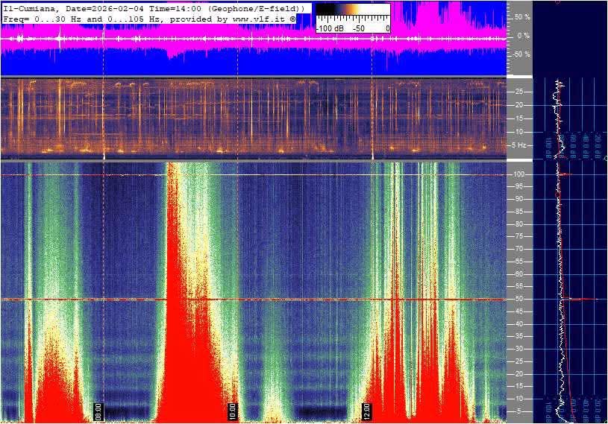Click the 75 Hz tick on frequency axis
This screenshot has width=608, height=424.
(520, 237)
